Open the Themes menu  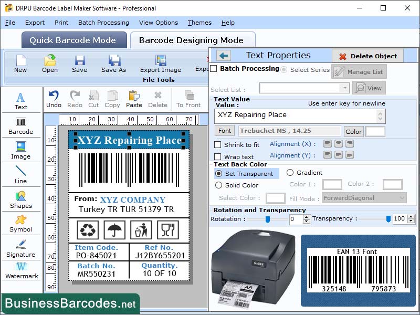pyautogui.click(x=199, y=23)
